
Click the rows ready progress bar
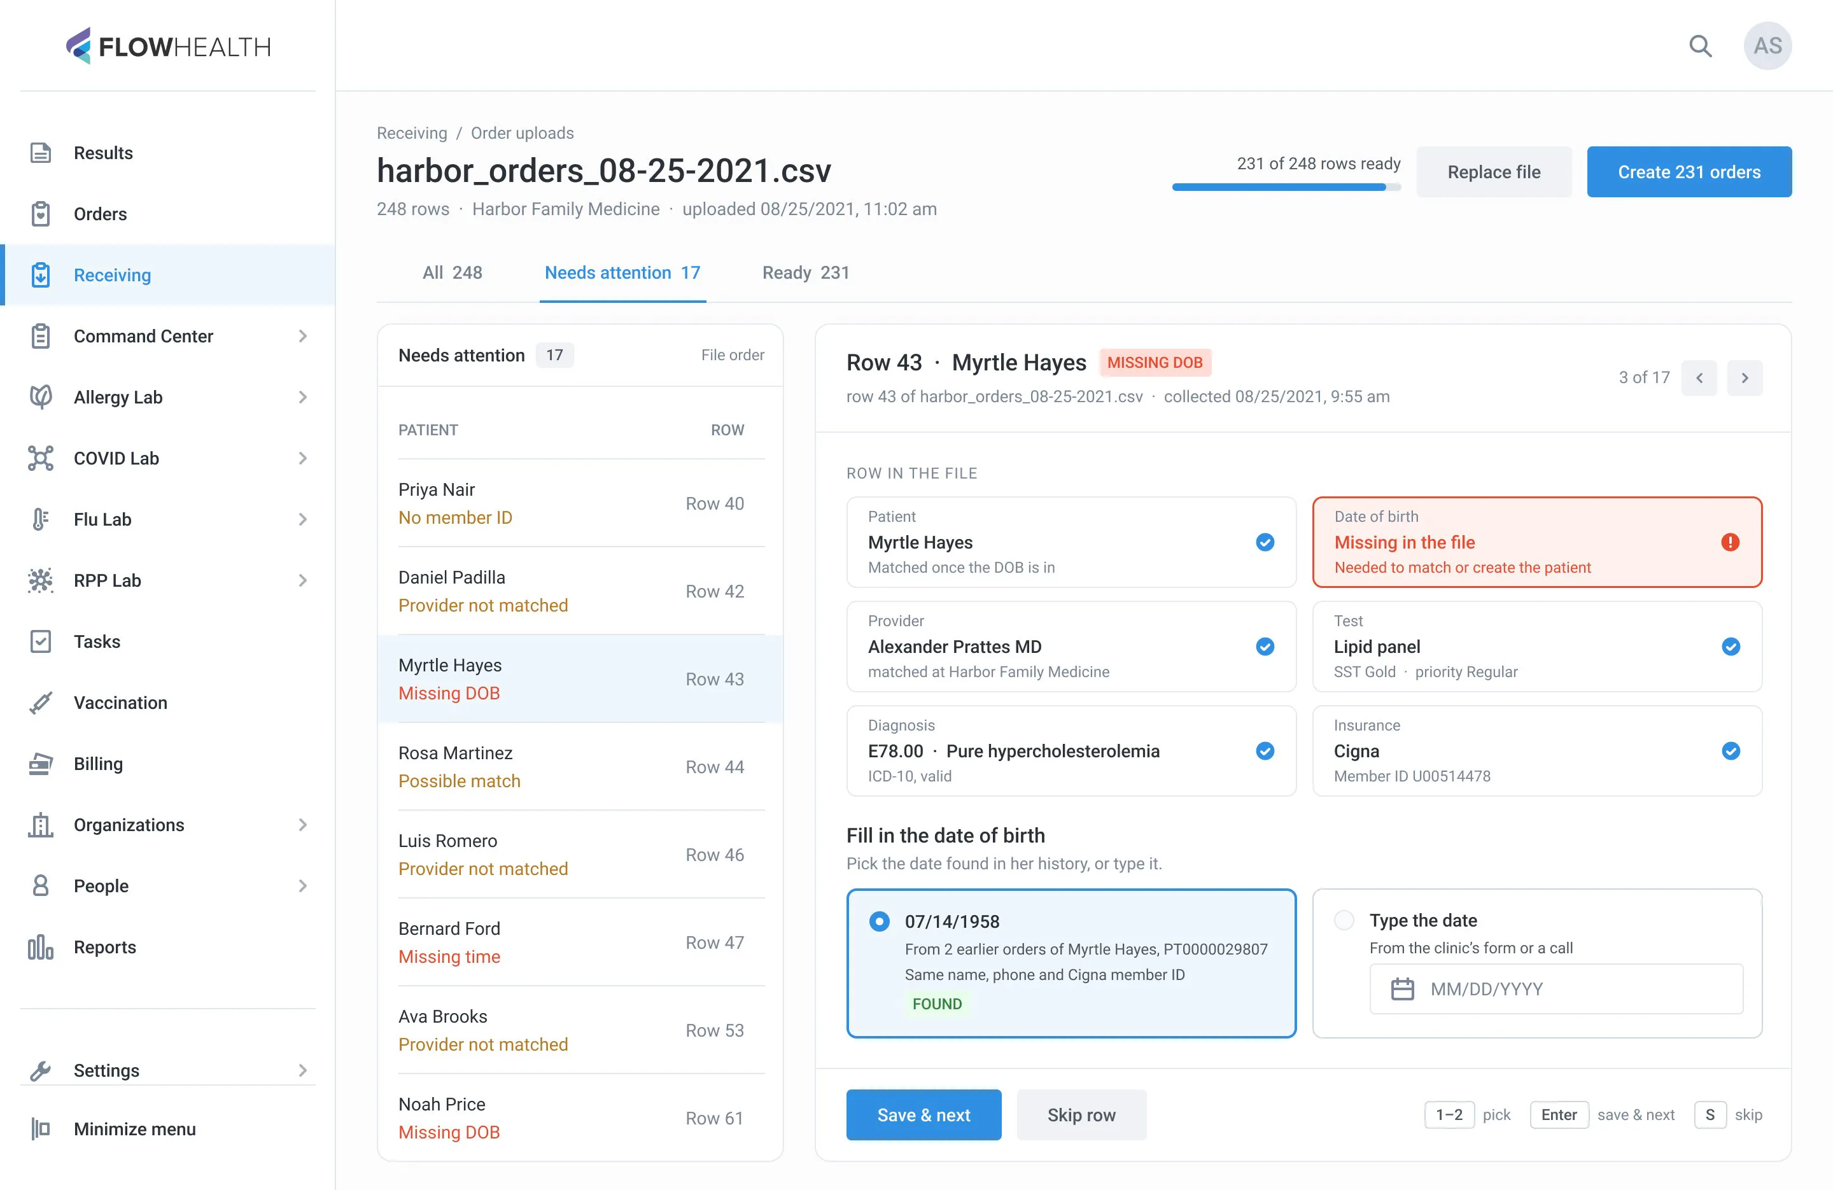point(1286,187)
